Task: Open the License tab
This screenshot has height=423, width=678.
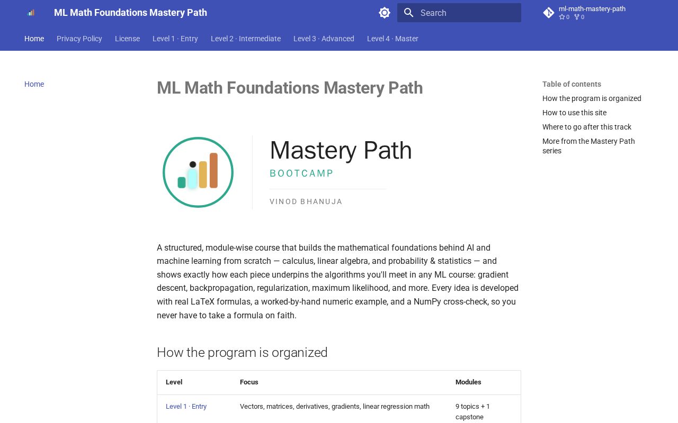Action: 127,39
